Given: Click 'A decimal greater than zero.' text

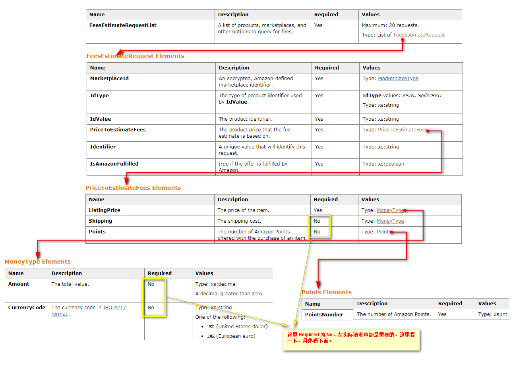Looking at the screenshot, I should click(x=229, y=294).
